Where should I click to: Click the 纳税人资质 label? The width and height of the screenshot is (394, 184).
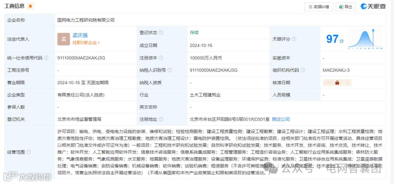point(151,83)
